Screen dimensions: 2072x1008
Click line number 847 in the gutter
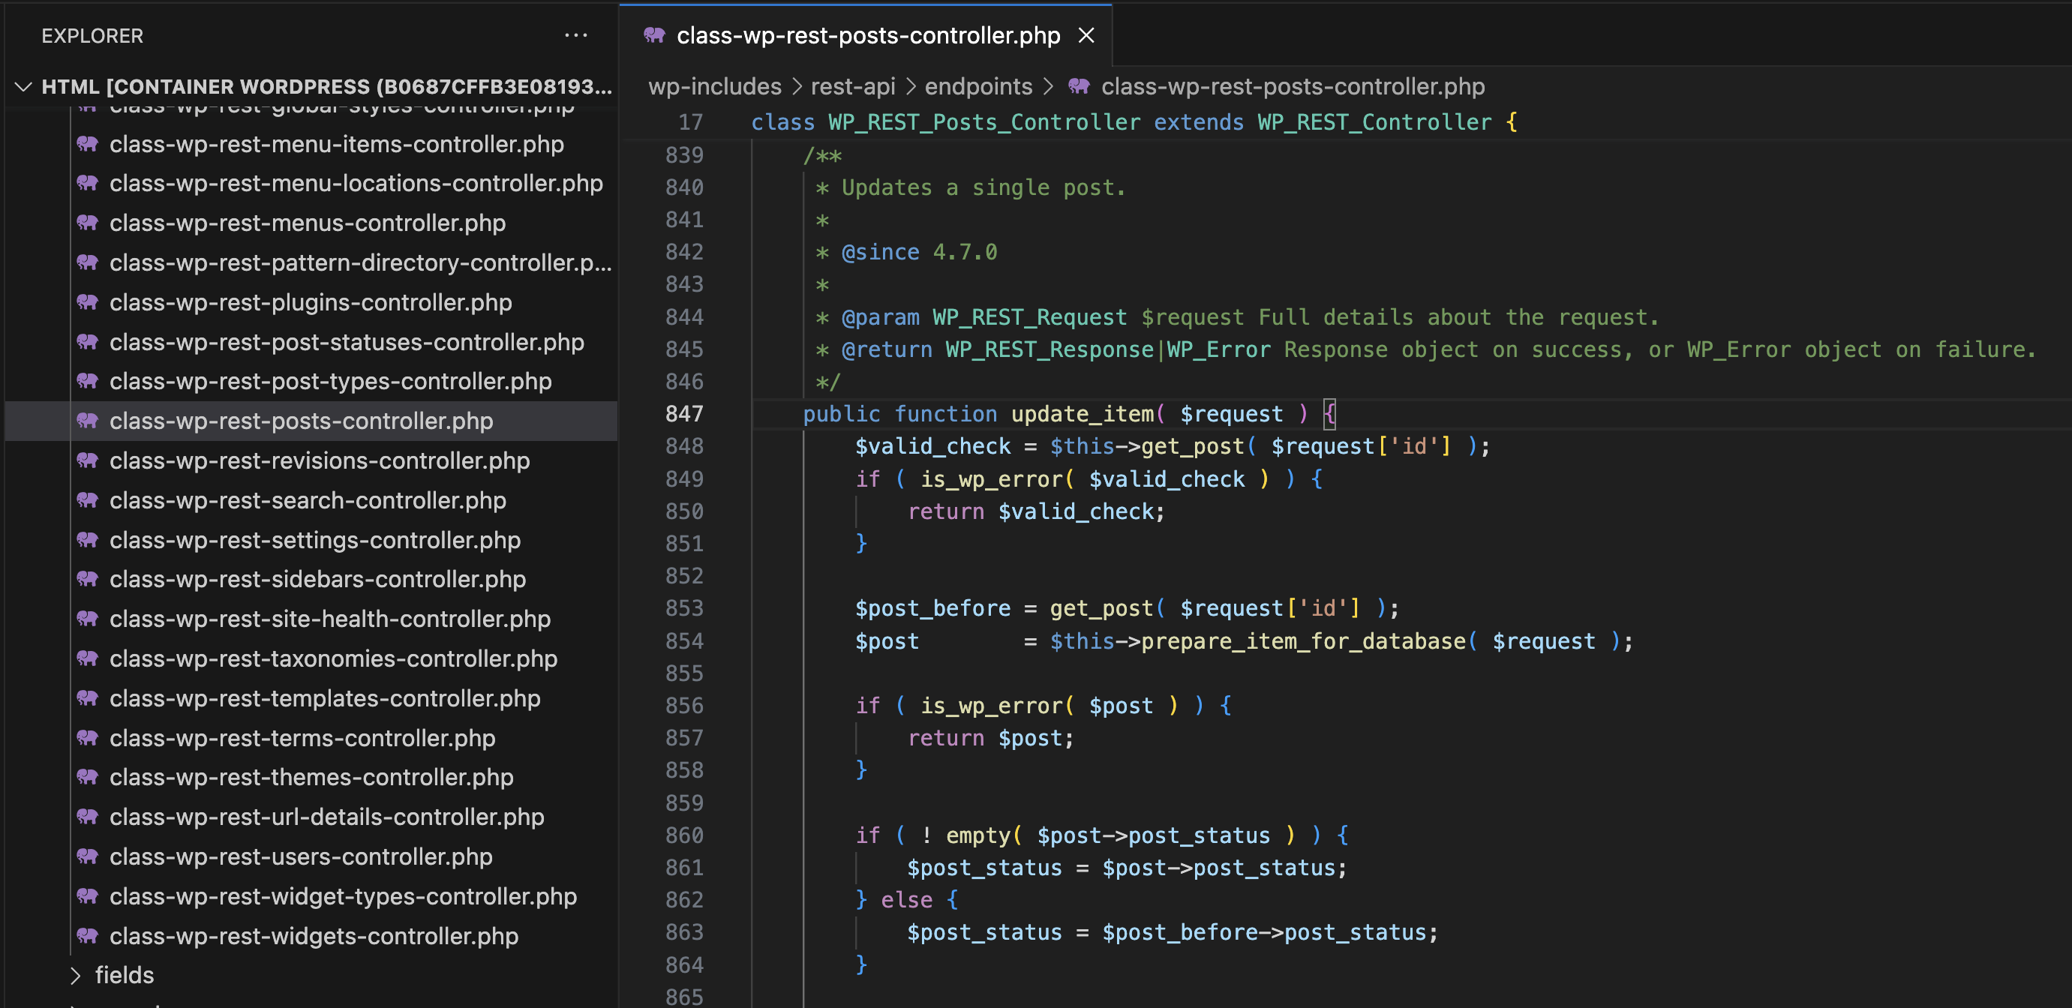tap(683, 413)
